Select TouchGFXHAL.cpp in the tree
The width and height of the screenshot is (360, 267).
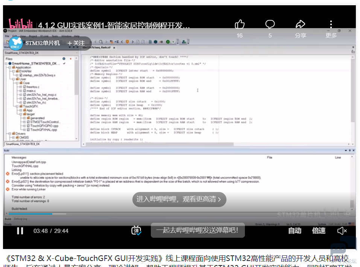tap(42, 130)
